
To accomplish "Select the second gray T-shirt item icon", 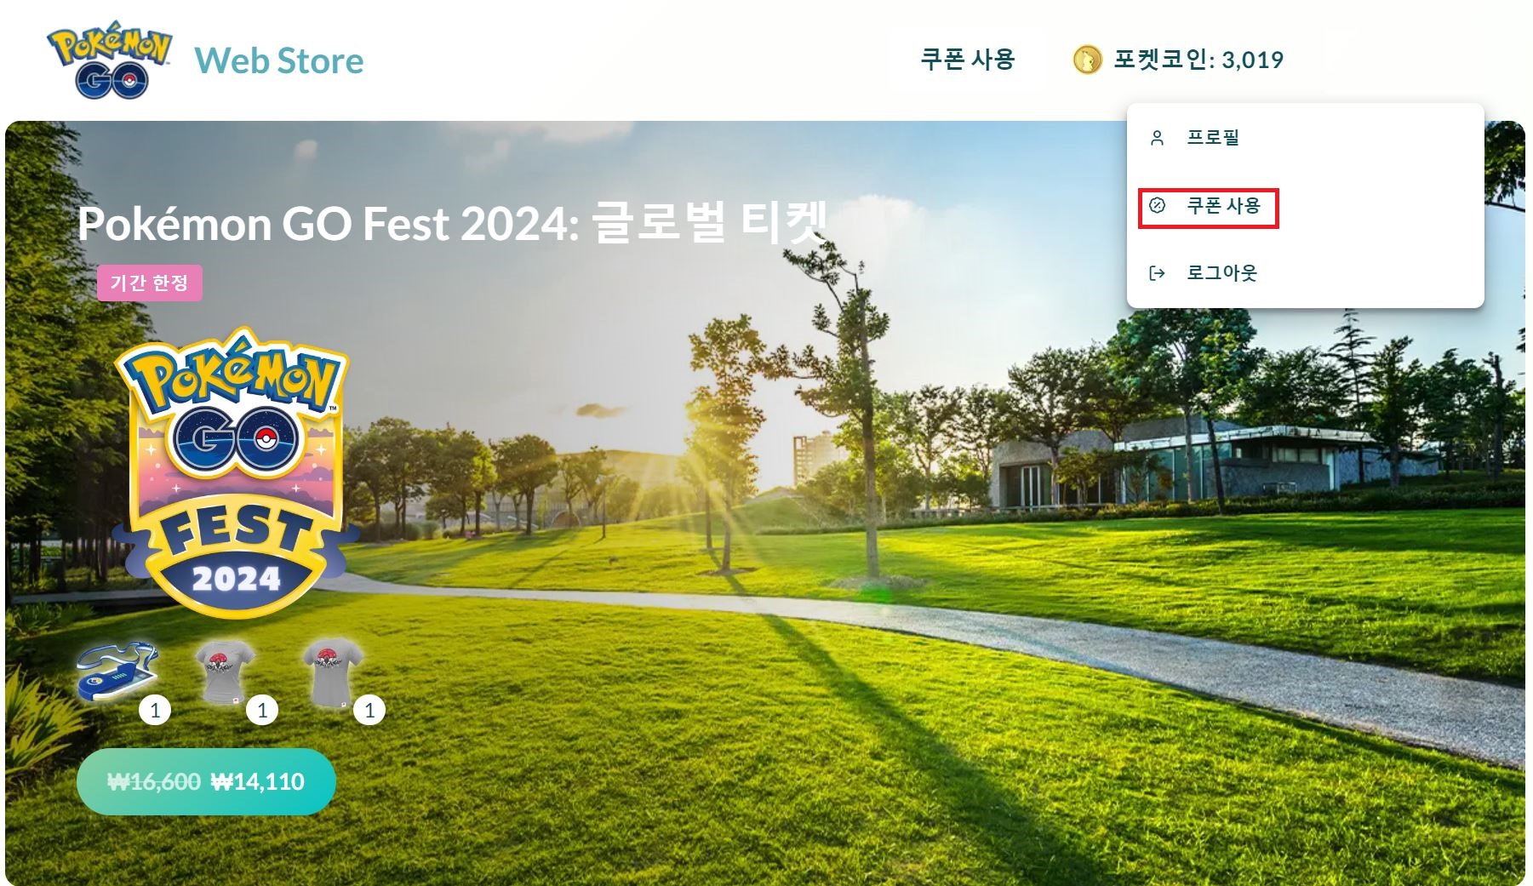I will [x=333, y=672].
